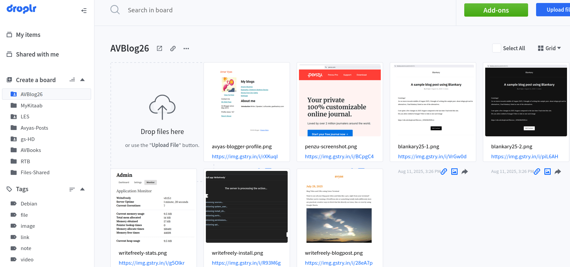Click the Droplr logo
This screenshot has height=267, width=570.
[x=22, y=9]
